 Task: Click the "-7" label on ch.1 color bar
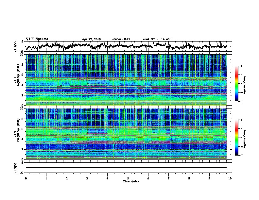[241, 101]
